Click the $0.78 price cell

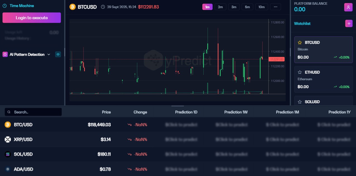click(x=105, y=169)
